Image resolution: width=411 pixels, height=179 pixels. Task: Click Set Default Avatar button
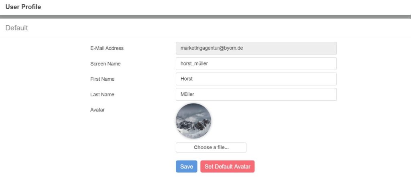click(227, 167)
